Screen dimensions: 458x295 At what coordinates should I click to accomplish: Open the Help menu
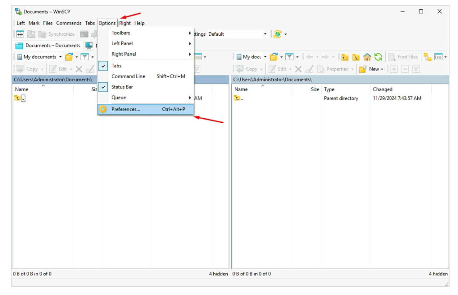(140, 23)
